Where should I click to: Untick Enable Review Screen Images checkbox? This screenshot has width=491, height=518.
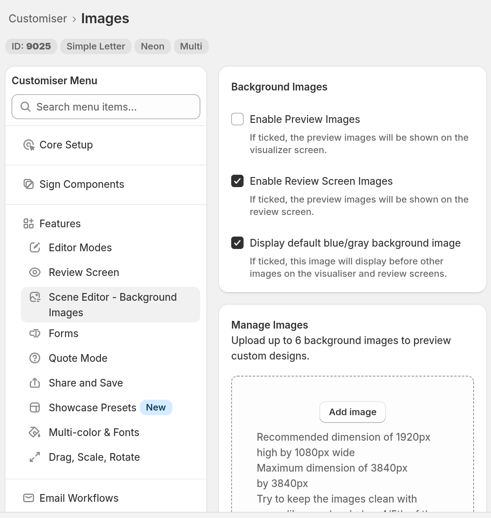pyautogui.click(x=237, y=181)
